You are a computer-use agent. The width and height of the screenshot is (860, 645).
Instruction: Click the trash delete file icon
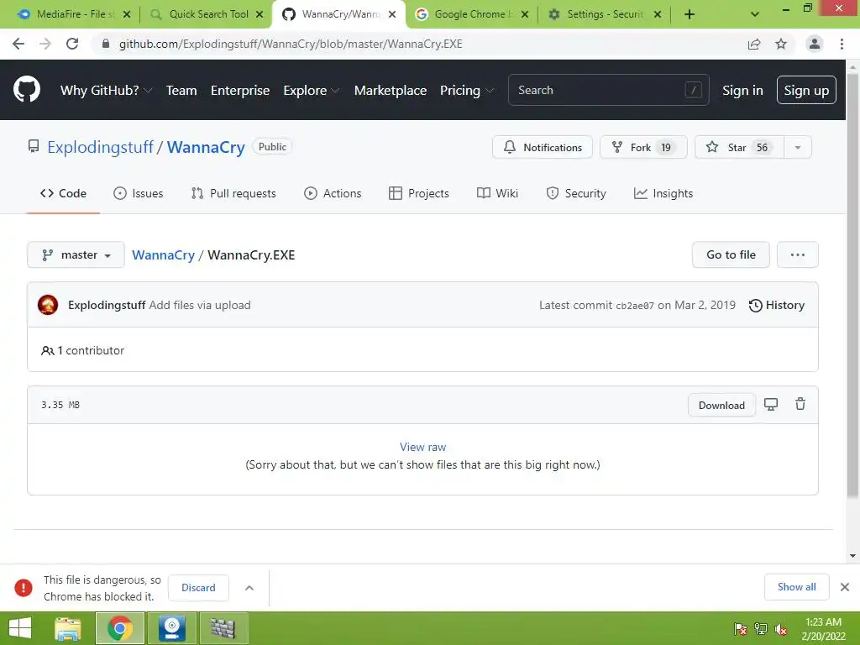coord(800,404)
